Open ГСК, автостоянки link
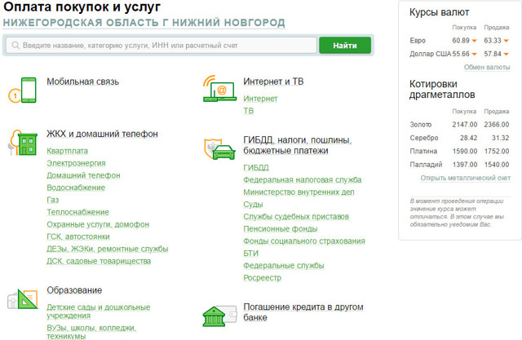522x340 pixels. pos(78,236)
